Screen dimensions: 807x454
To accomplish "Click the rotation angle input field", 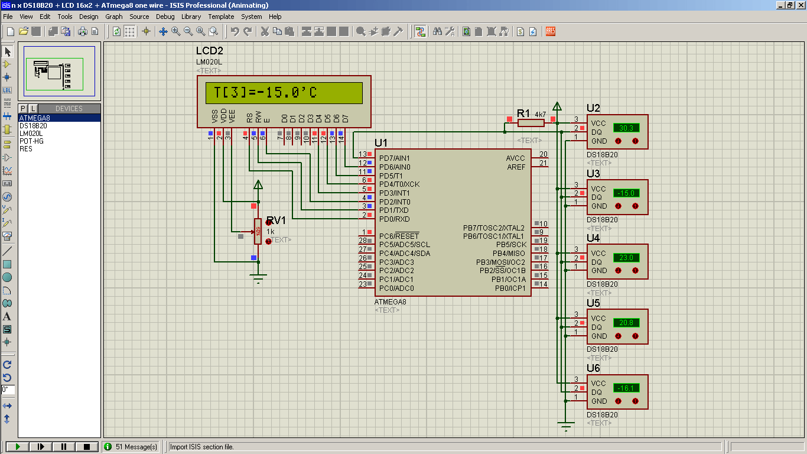I will coord(8,390).
